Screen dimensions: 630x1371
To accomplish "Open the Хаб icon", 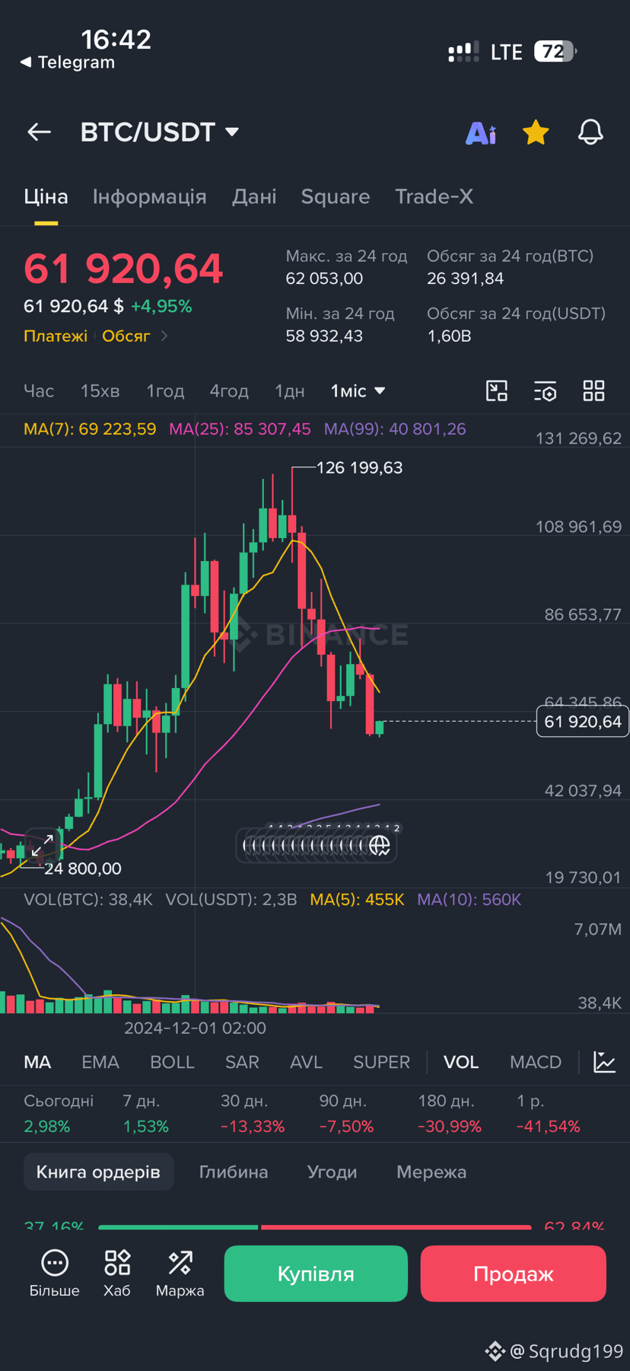I will pos(117,1273).
